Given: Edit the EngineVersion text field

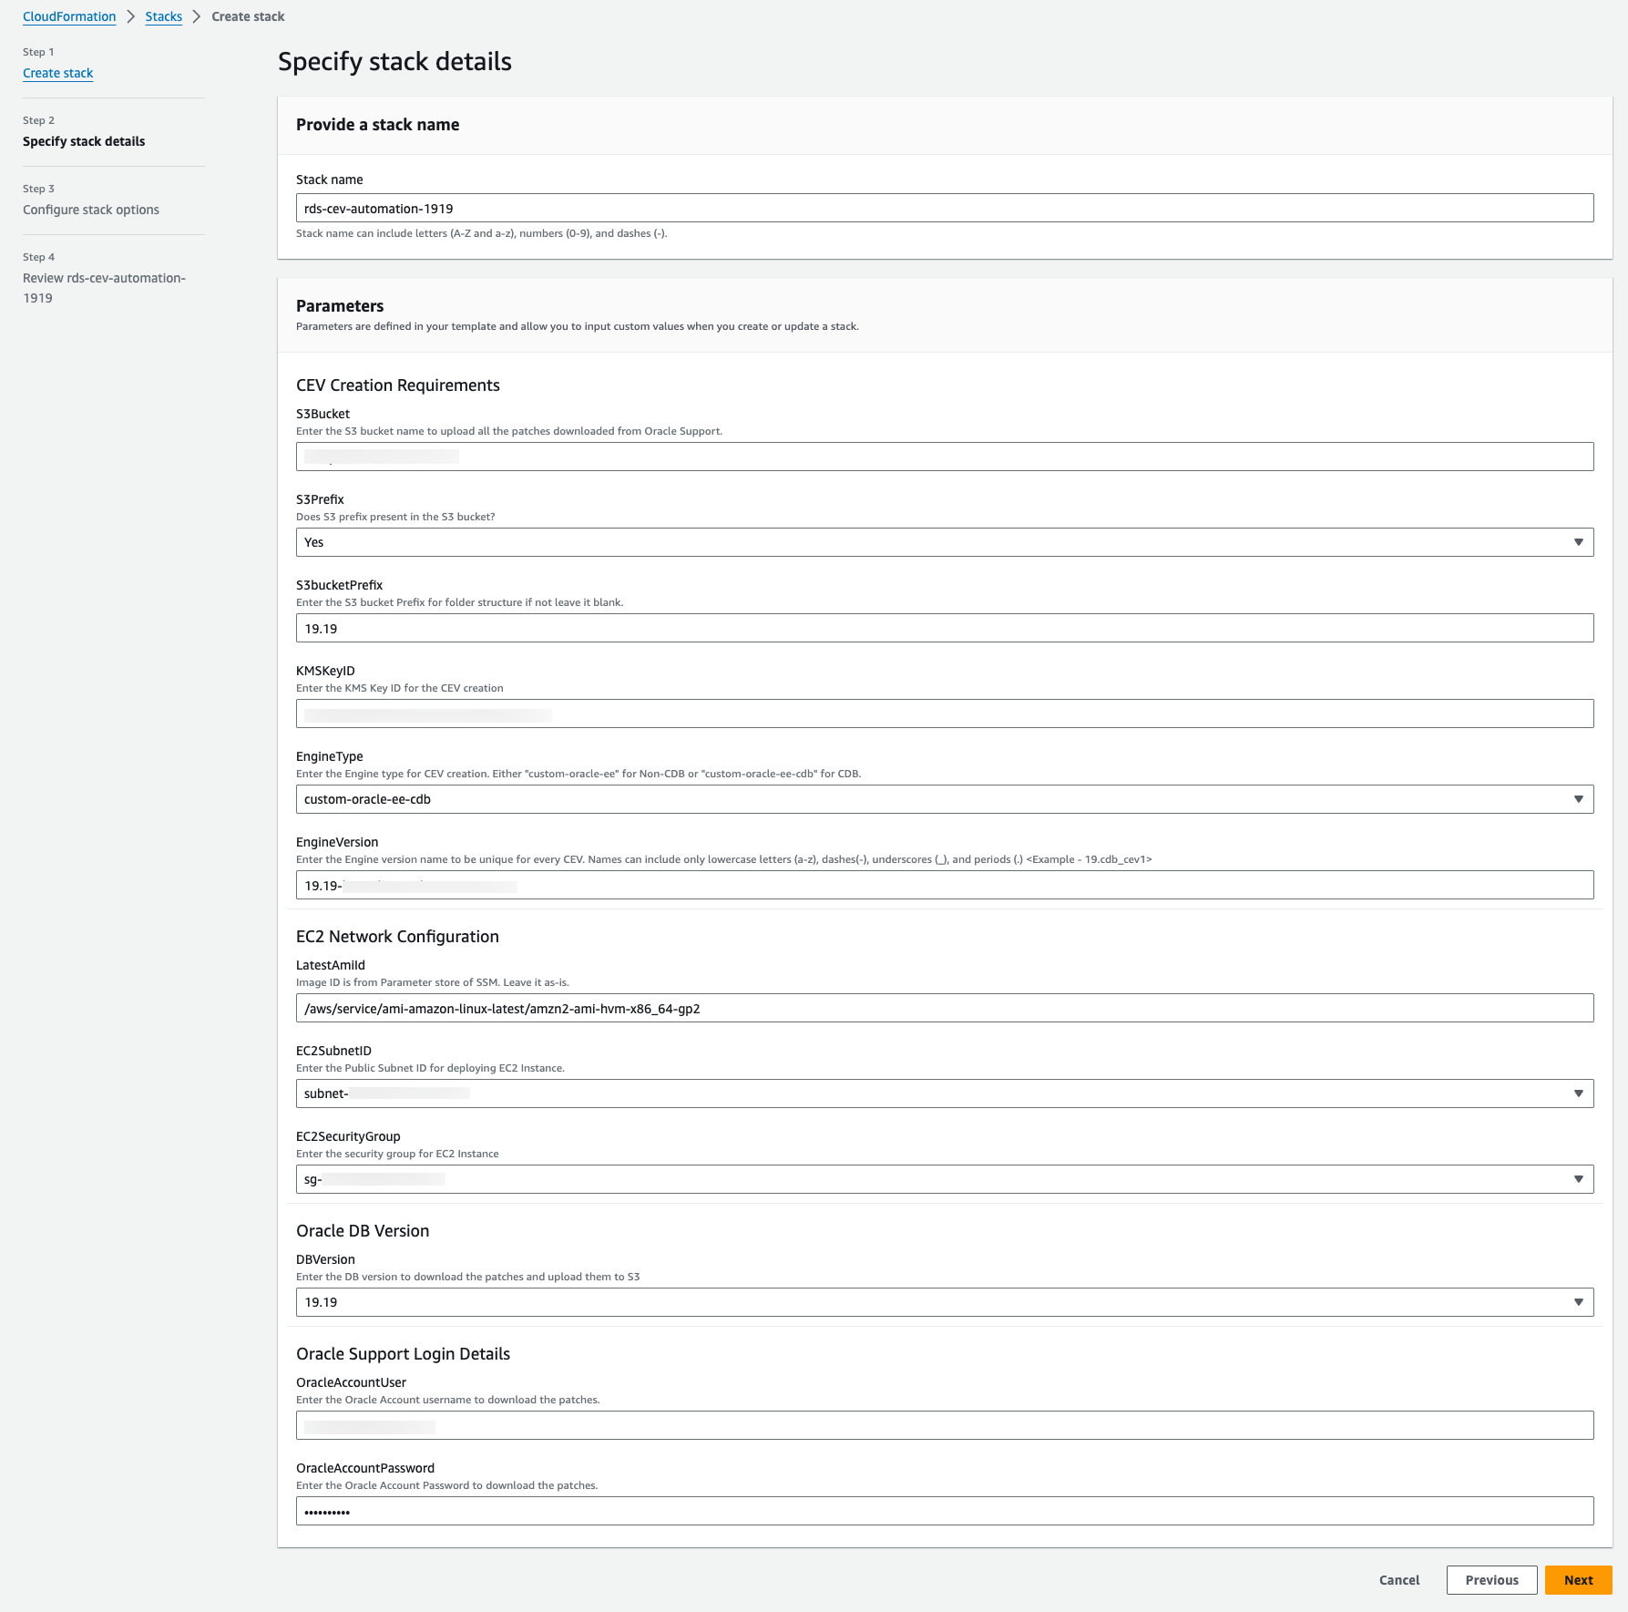Looking at the screenshot, I should 944,885.
